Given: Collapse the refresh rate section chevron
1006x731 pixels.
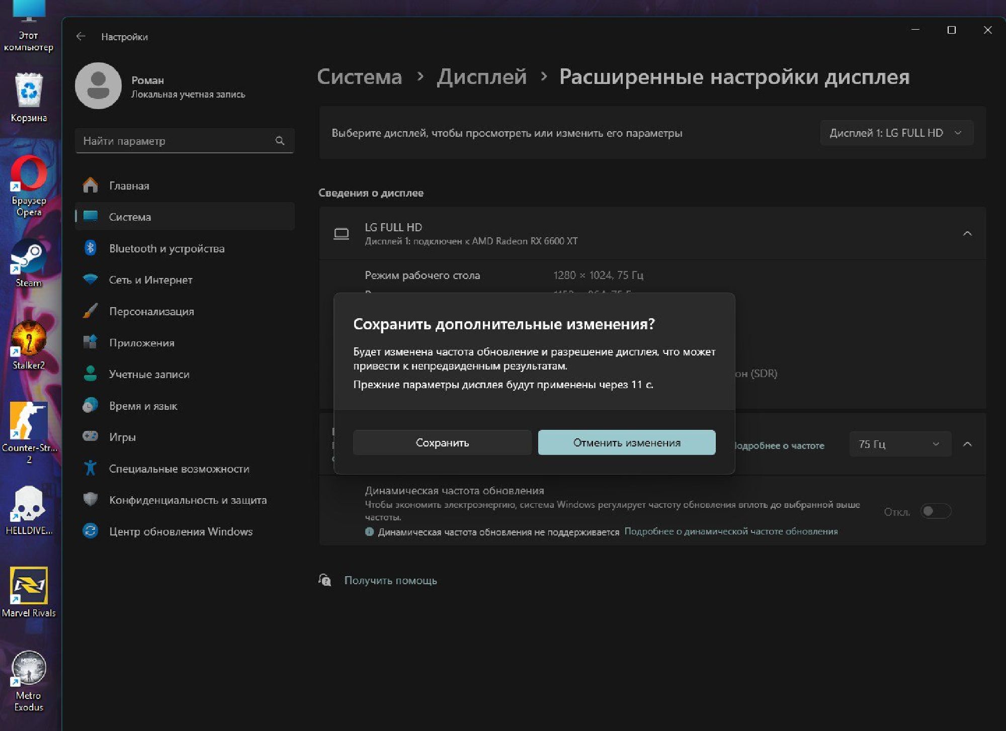Looking at the screenshot, I should (x=967, y=444).
